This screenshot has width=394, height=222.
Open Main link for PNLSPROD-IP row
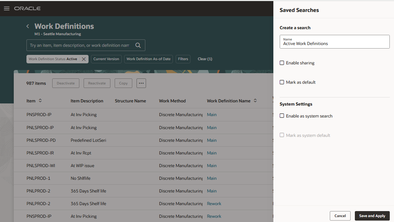[x=212, y=128]
